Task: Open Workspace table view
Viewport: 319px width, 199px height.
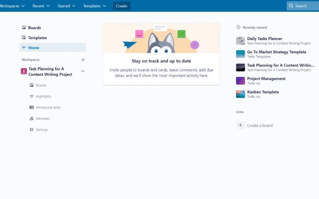Action: pos(48,107)
